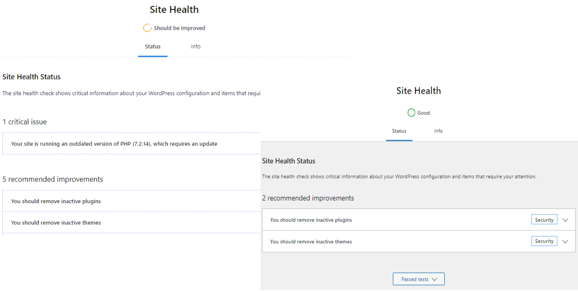
Task: Expand 'remove inactive themes' row with Security badge
Action: coord(418,241)
